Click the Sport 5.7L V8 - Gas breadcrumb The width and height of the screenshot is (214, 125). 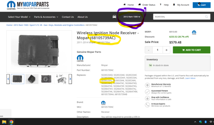[38, 25]
